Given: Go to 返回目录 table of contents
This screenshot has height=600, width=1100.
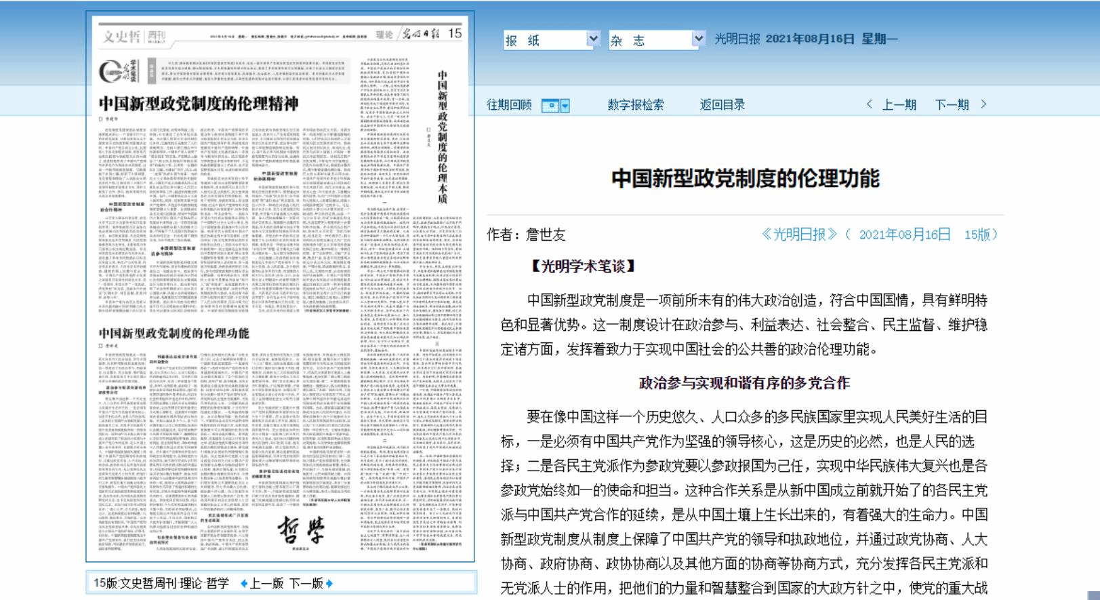Looking at the screenshot, I should tap(722, 104).
